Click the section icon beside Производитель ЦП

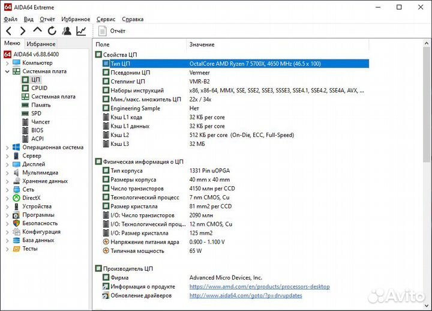pyautogui.click(x=98, y=268)
